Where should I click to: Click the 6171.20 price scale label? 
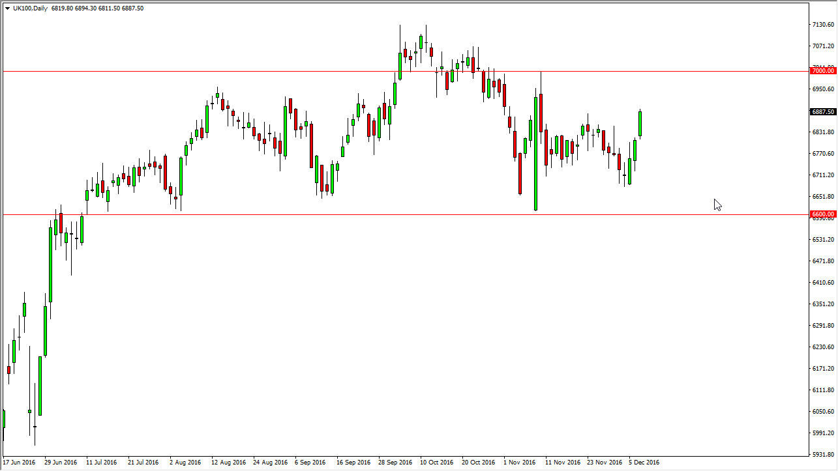click(x=822, y=369)
